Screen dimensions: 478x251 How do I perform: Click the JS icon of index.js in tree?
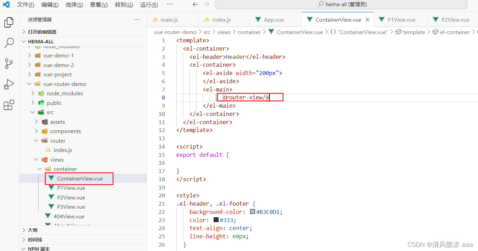[x=48, y=150]
